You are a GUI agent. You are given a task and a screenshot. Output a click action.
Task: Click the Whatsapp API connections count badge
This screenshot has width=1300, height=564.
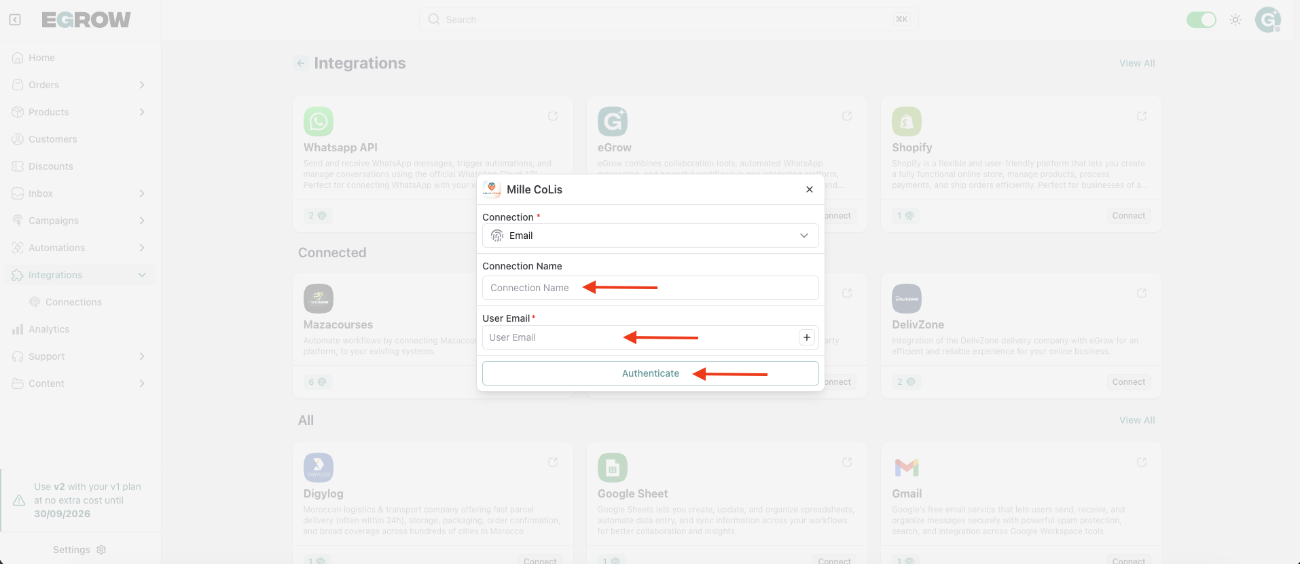(318, 216)
